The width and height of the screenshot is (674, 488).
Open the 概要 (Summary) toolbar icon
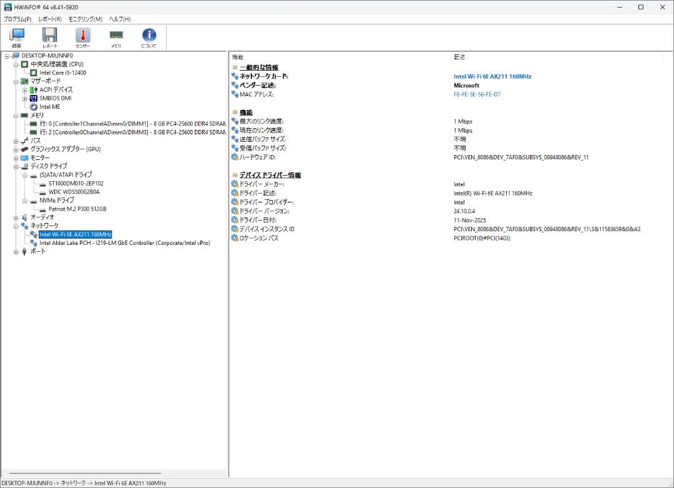click(16, 36)
